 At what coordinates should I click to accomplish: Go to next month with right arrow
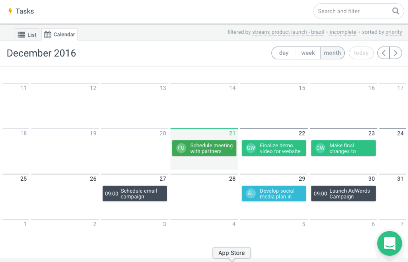[396, 53]
